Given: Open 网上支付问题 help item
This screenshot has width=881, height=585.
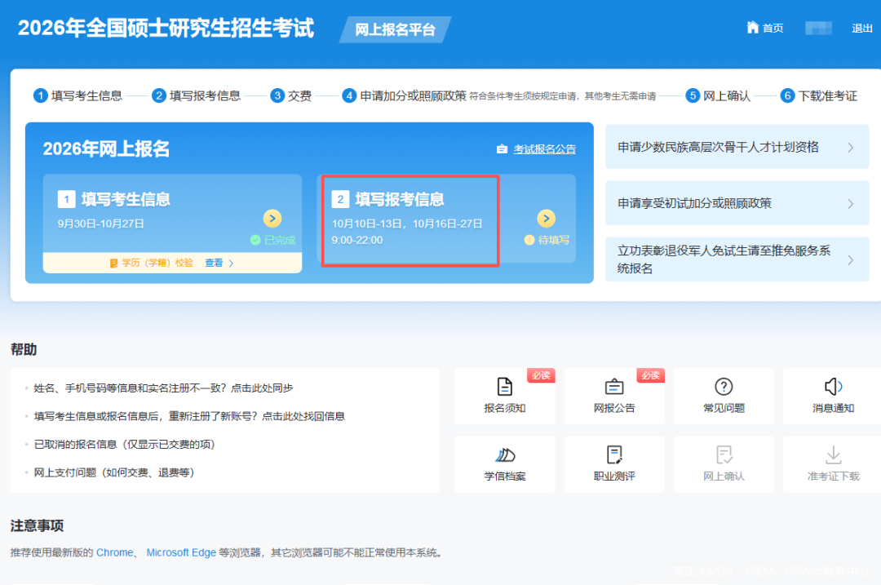Looking at the screenshot, I should click(x=114, y=472).
